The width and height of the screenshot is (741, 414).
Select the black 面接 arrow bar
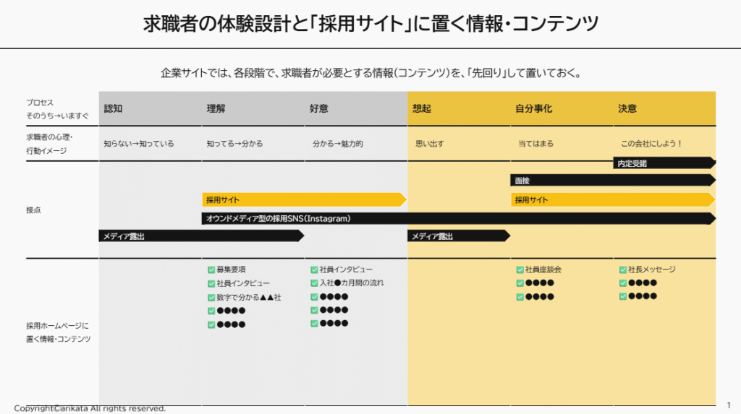(612, 181)
